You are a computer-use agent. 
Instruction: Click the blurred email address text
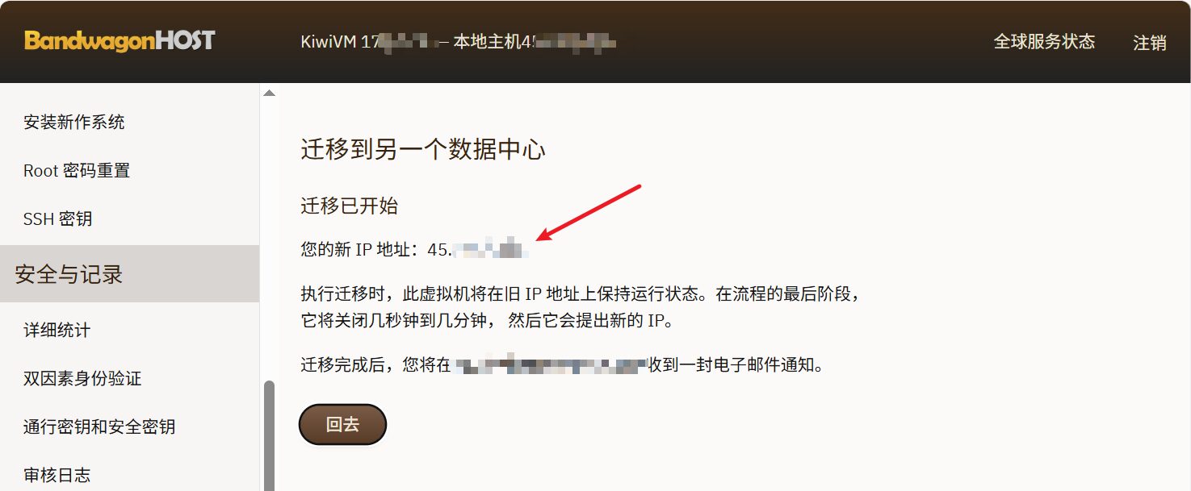click(551, 365)
